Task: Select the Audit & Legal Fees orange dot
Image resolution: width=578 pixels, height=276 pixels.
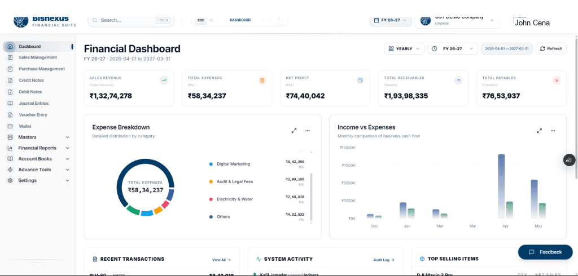Action: [x=211, y=182]
